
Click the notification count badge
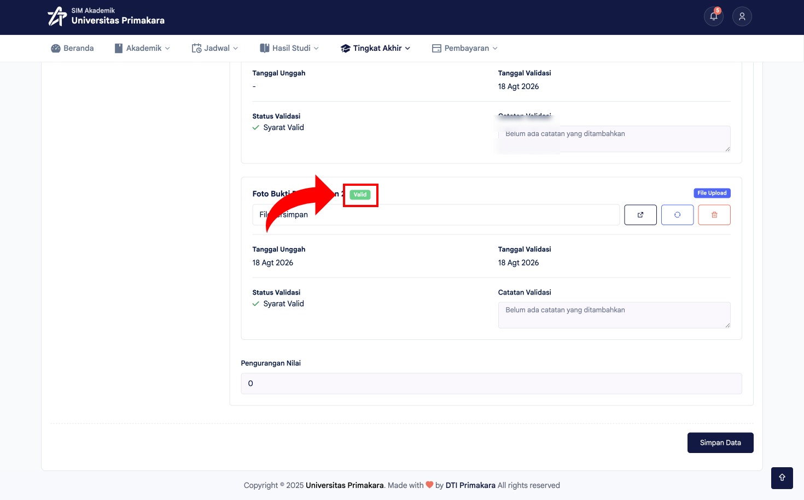click(x=718, y=10)
